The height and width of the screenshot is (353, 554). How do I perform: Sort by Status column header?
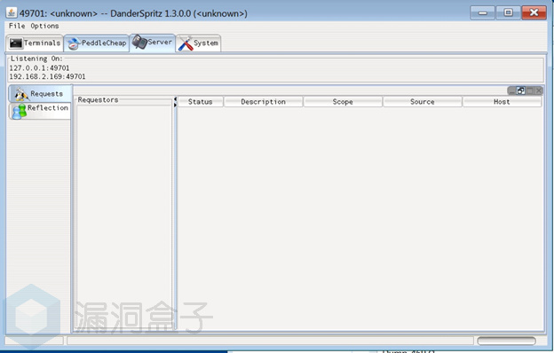click(201, 102)
